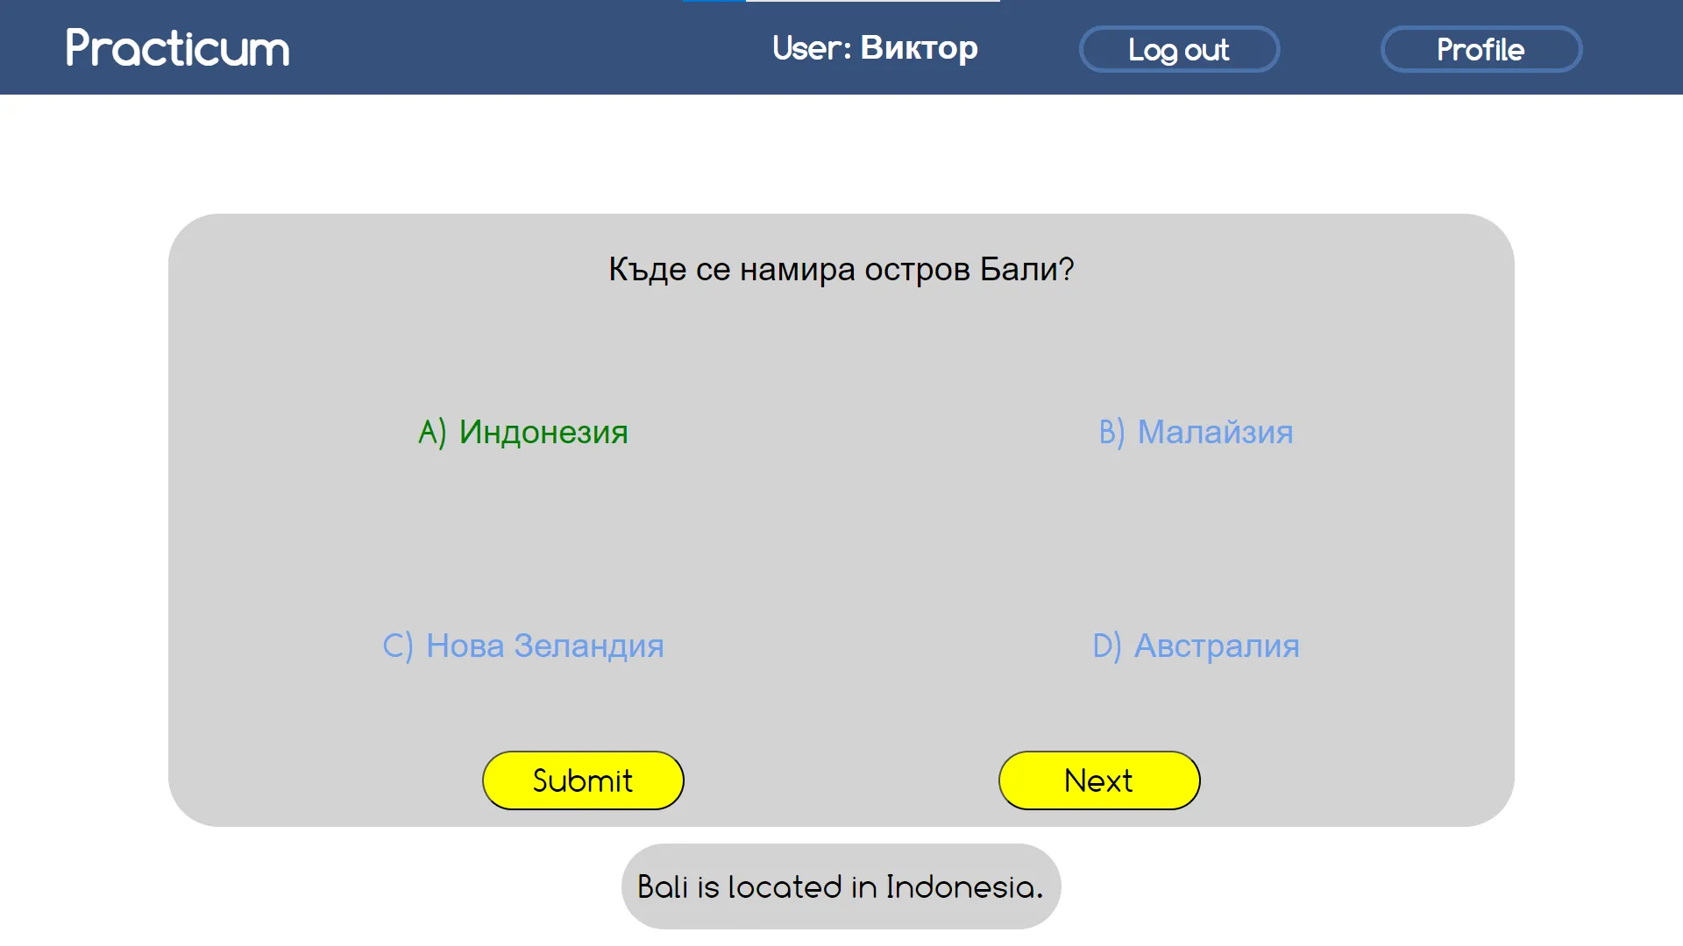Click the thin progress bar atop the header
This screenshot has height=946, width=1683.
[x=841, y=1]
